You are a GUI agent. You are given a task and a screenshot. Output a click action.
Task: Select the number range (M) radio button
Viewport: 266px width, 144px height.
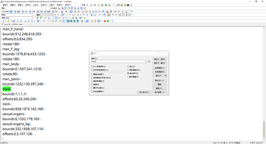pos(128,77)
